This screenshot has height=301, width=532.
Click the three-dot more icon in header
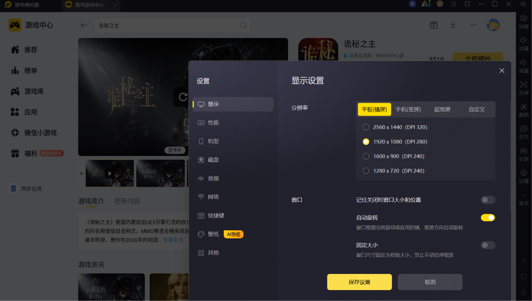tap(473, 25)
